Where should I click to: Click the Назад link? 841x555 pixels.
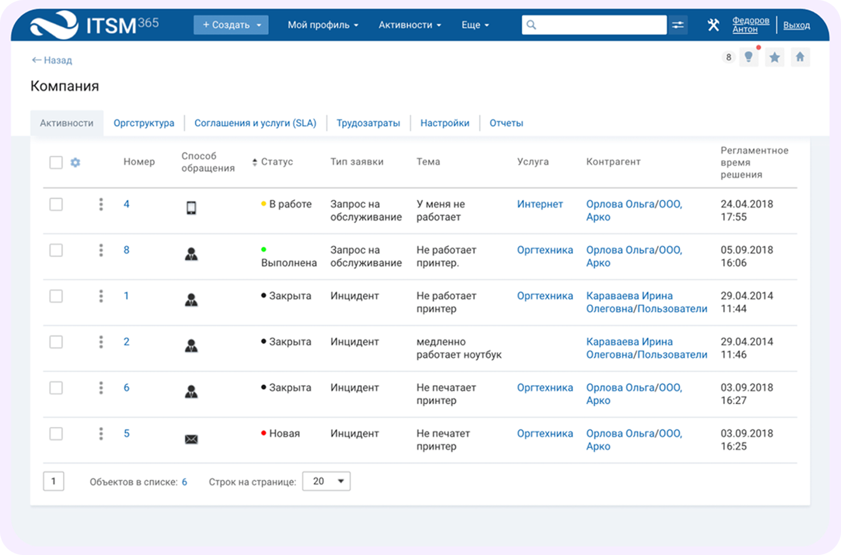point(51,60)
